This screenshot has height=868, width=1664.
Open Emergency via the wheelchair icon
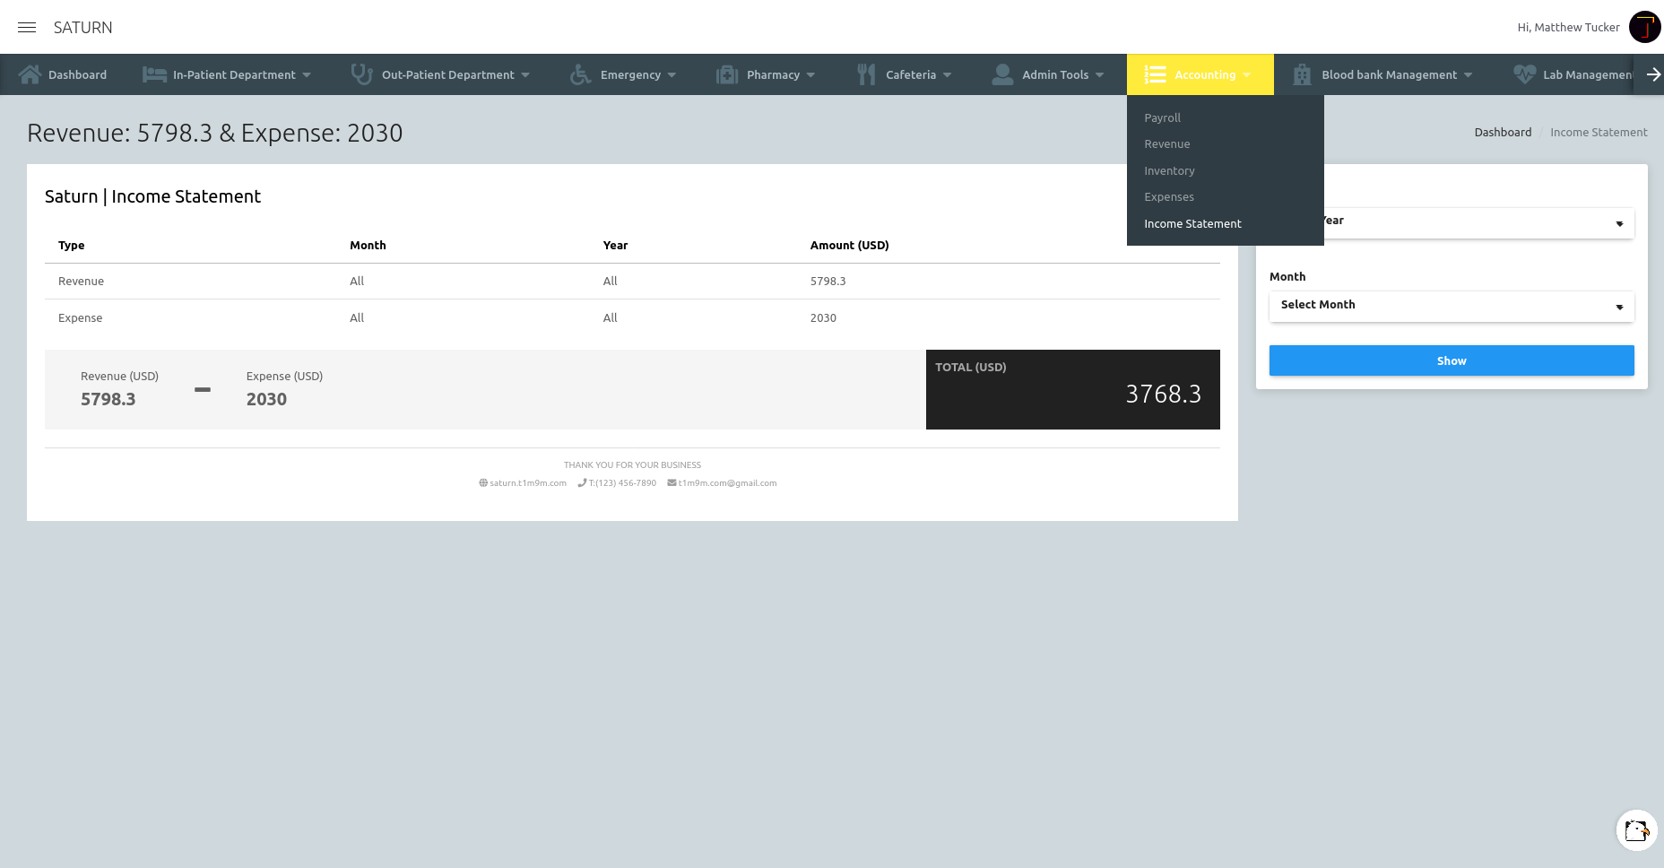pyautogui.click(x=579, y=74)
